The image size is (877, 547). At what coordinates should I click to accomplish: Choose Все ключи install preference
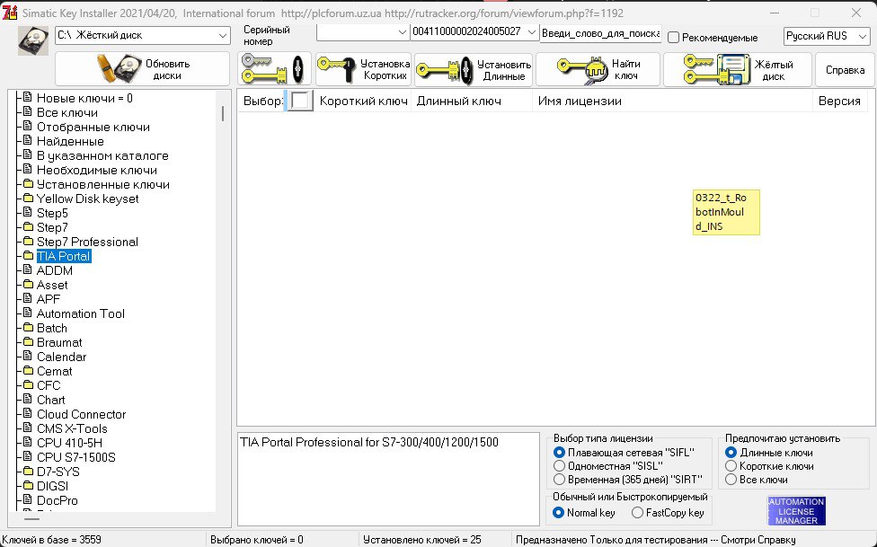[x=731, y=479]
